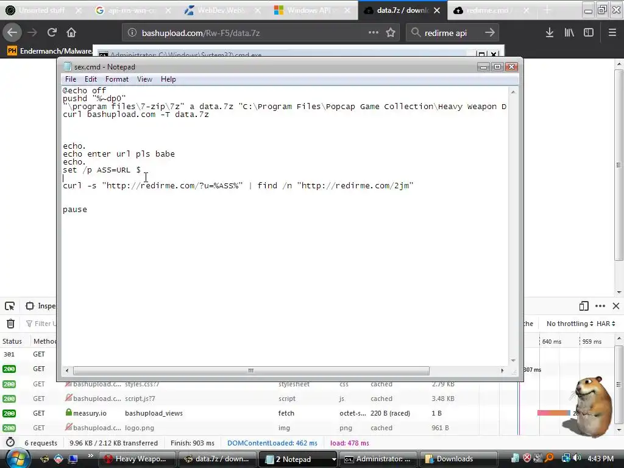
Task: Open new tab with plus icon
Action: coord(547,10)
